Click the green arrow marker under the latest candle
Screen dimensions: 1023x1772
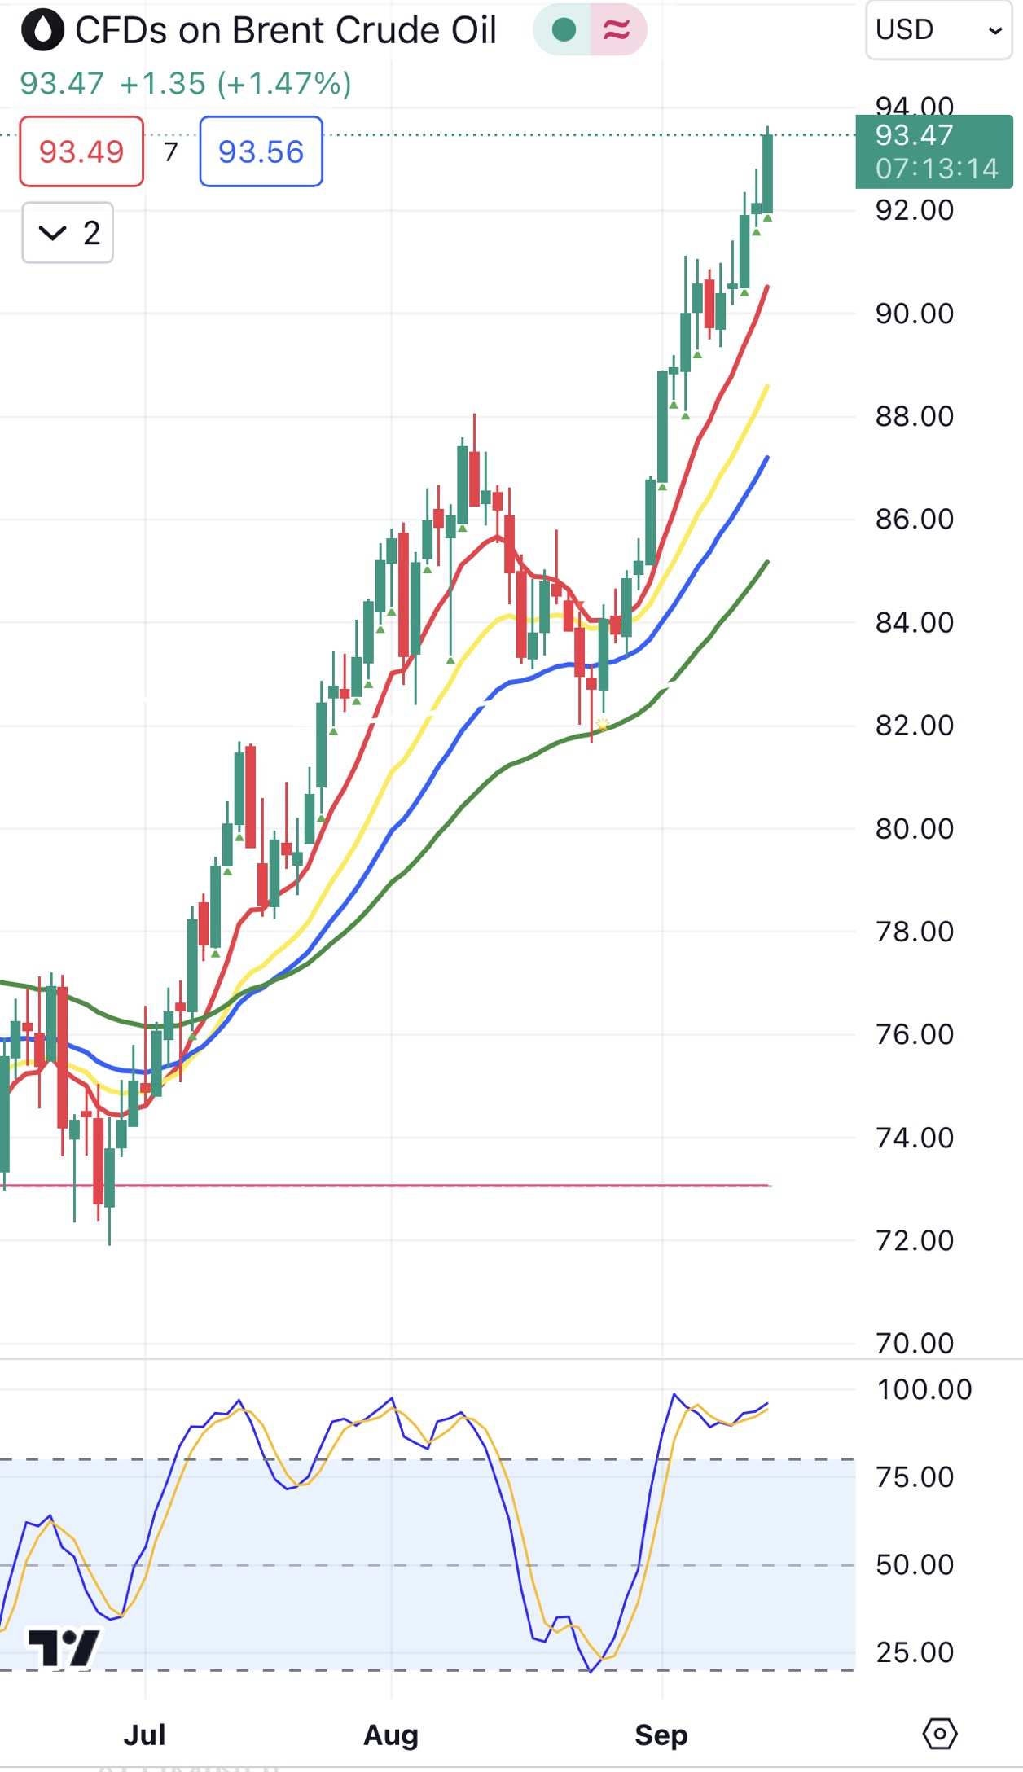click(x=767, y=218)
